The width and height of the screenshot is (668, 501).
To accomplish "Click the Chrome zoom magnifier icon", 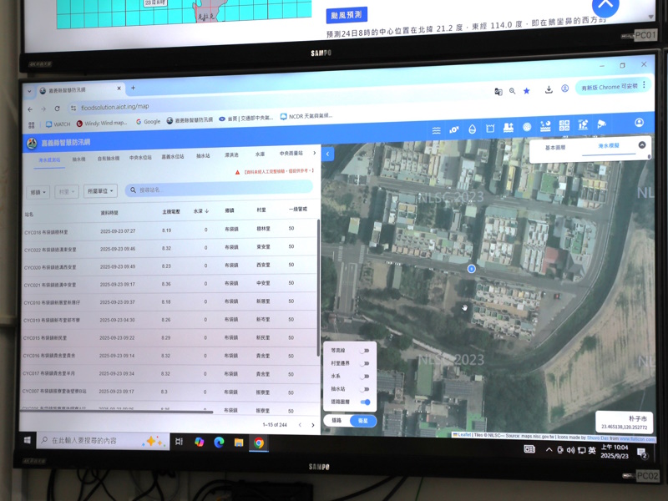I will 512,91.
